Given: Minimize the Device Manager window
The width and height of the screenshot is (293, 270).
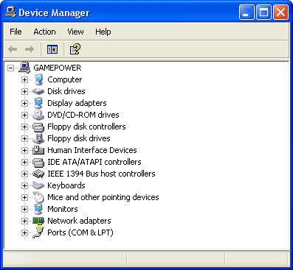Looking at the screenshot, I should [247, 12].
